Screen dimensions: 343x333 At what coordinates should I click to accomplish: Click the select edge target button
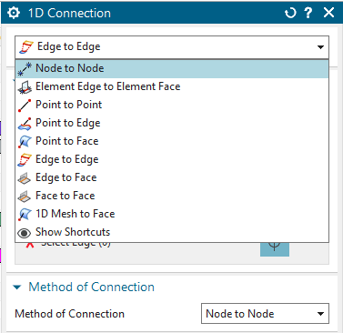(275, 249)
